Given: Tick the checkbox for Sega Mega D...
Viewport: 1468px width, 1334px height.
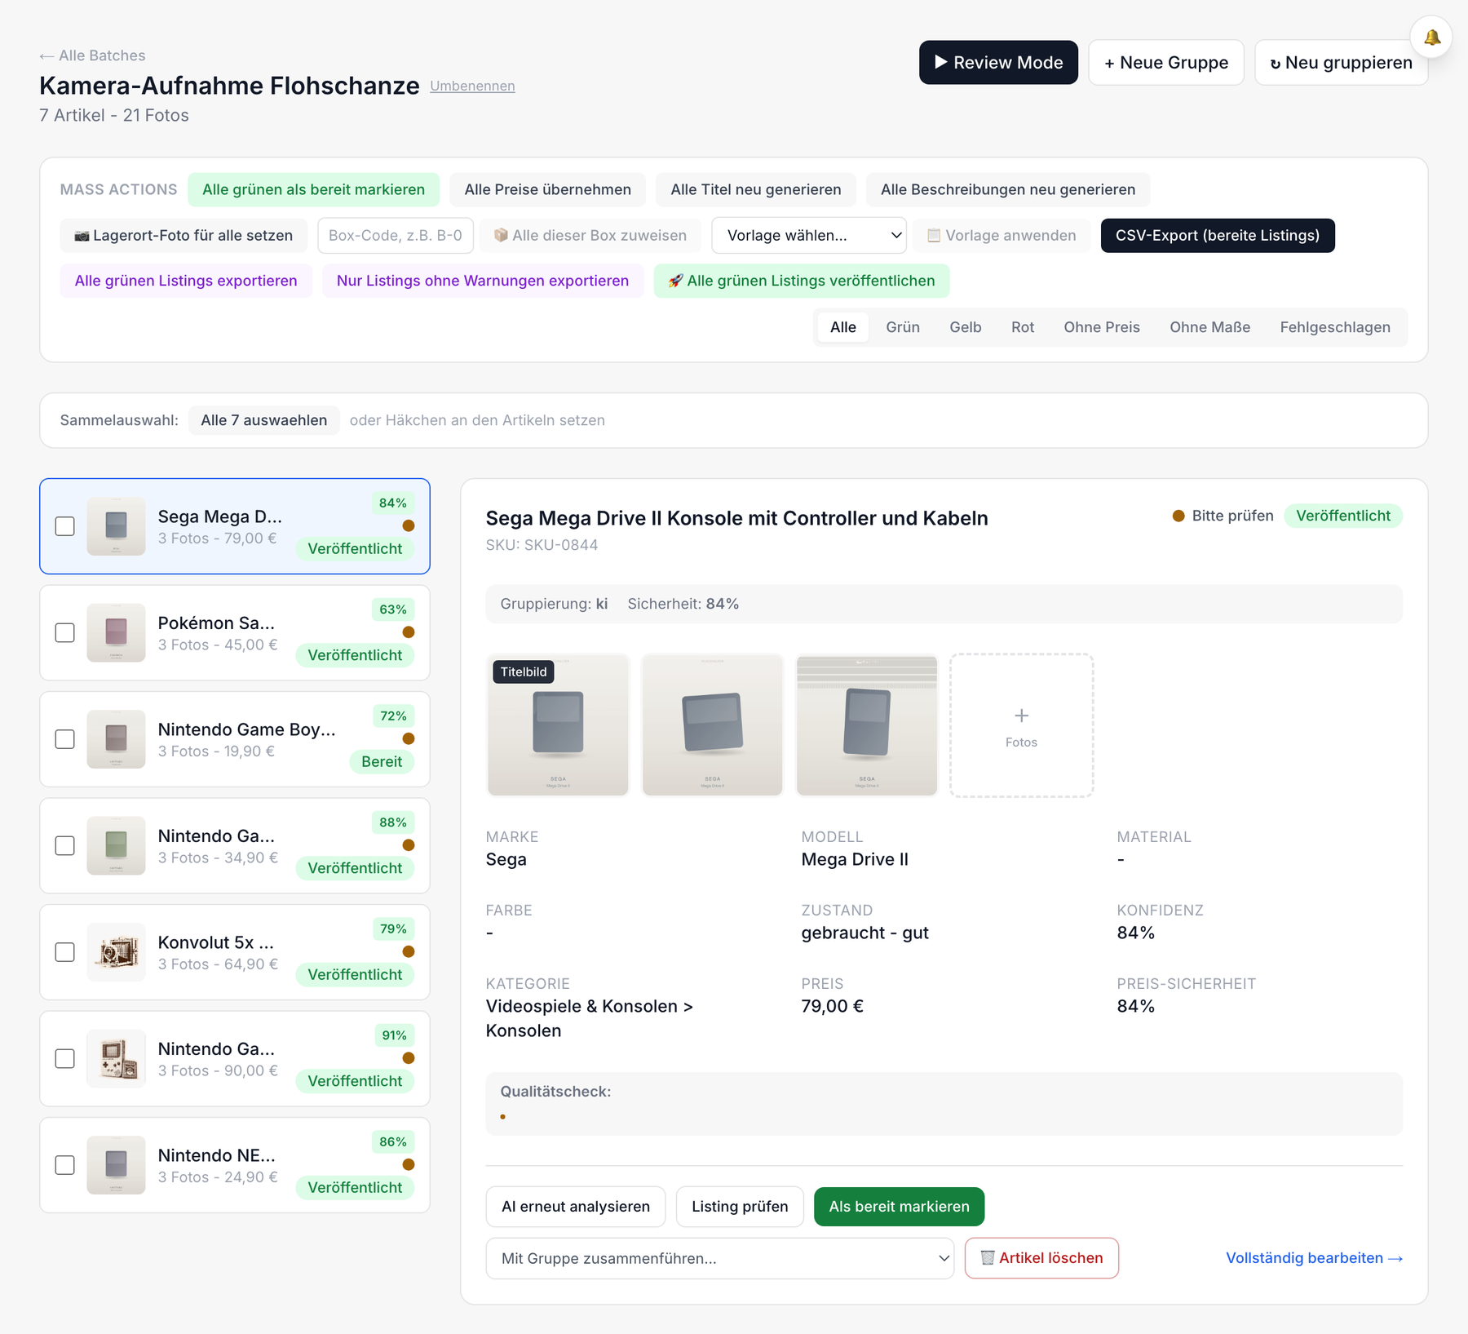Looking at the screenshot, I should (x=65, y=526).
